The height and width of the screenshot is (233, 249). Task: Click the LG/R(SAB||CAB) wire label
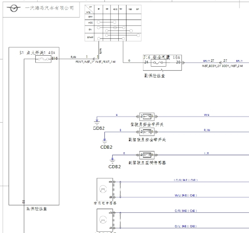(186, 180)
